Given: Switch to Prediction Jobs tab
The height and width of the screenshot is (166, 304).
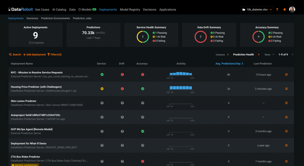Looking at the screenshot, I should click(x=82, y=18).
